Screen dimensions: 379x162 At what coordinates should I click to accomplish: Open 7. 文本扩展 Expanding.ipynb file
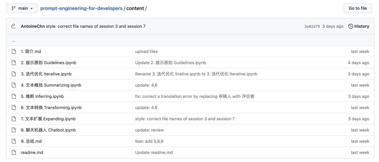pos(48,119)
